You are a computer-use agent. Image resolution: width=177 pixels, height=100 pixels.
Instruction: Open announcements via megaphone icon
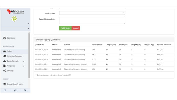click(x=15, y=90)
